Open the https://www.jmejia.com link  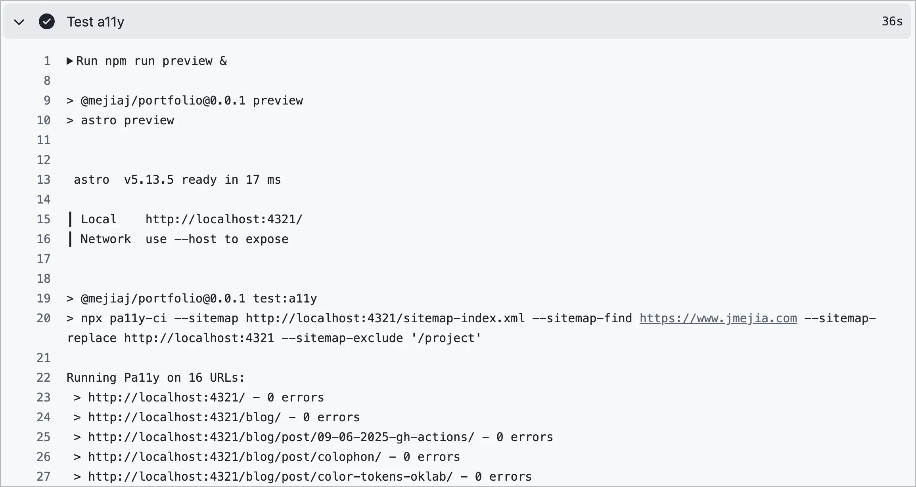[718, 318]
